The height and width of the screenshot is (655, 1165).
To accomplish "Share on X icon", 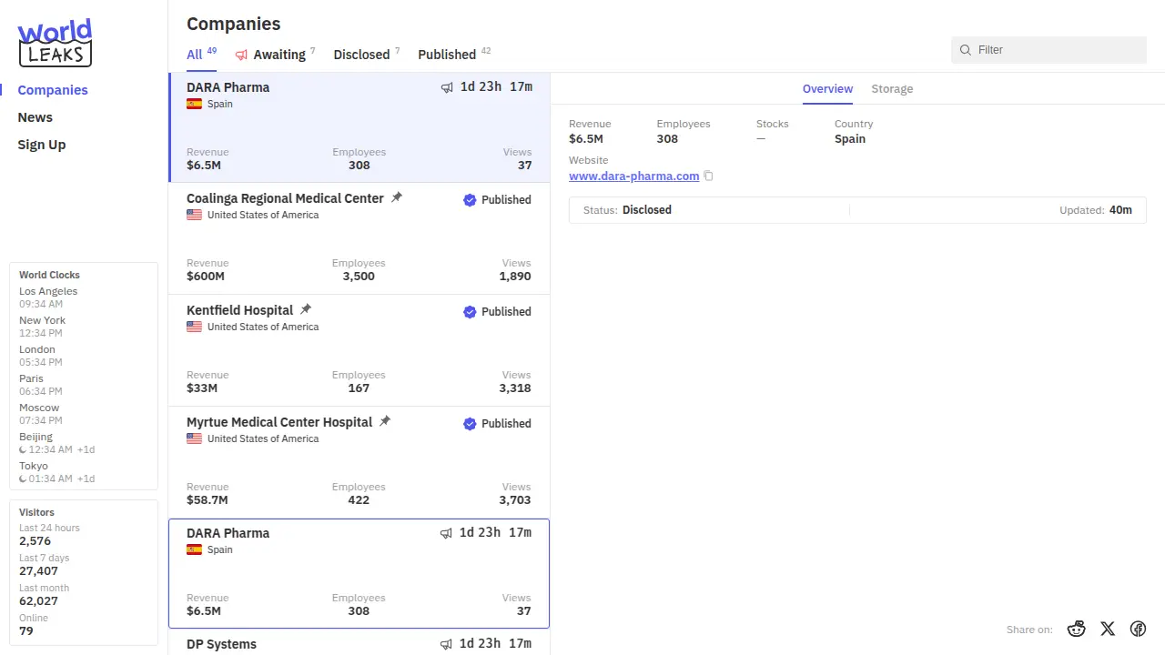I will 1108,629.
